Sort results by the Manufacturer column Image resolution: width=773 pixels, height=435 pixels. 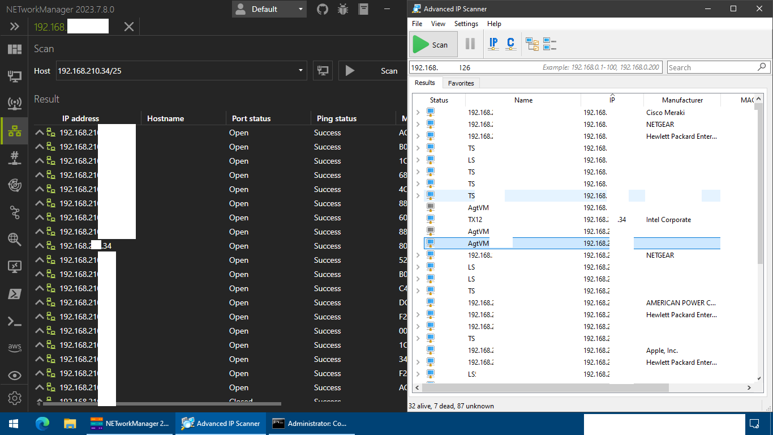pos(681,100)
